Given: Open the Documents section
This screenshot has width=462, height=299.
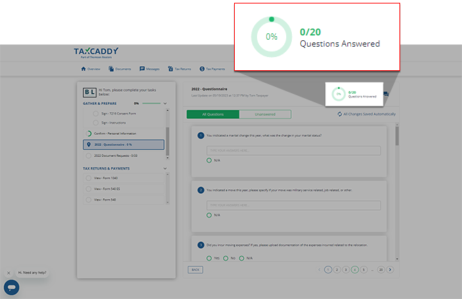Looking at the screenshot, I should 119,69.
